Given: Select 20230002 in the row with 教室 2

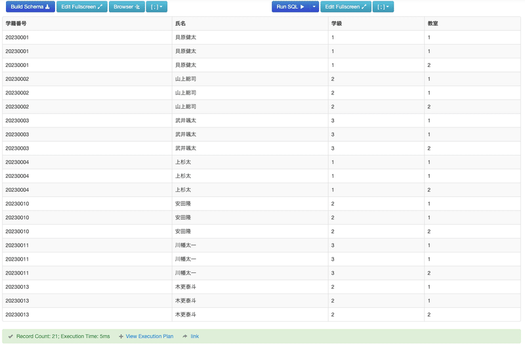Looking at the screenshot, I should [17, 106].
